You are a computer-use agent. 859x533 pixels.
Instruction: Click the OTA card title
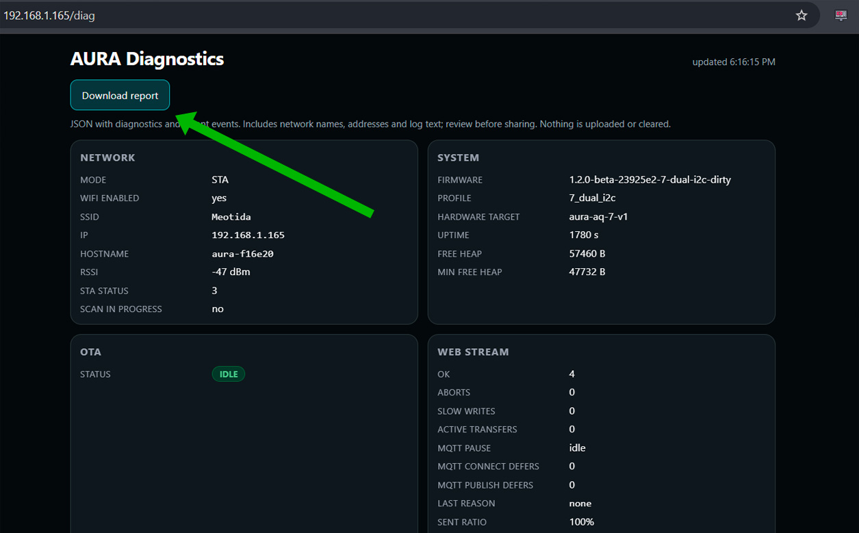pos(90,352)
